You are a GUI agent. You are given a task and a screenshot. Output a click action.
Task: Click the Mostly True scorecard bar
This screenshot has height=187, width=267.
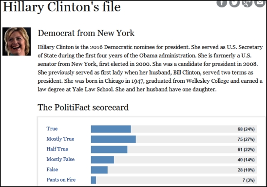click(x=114, y=139)
